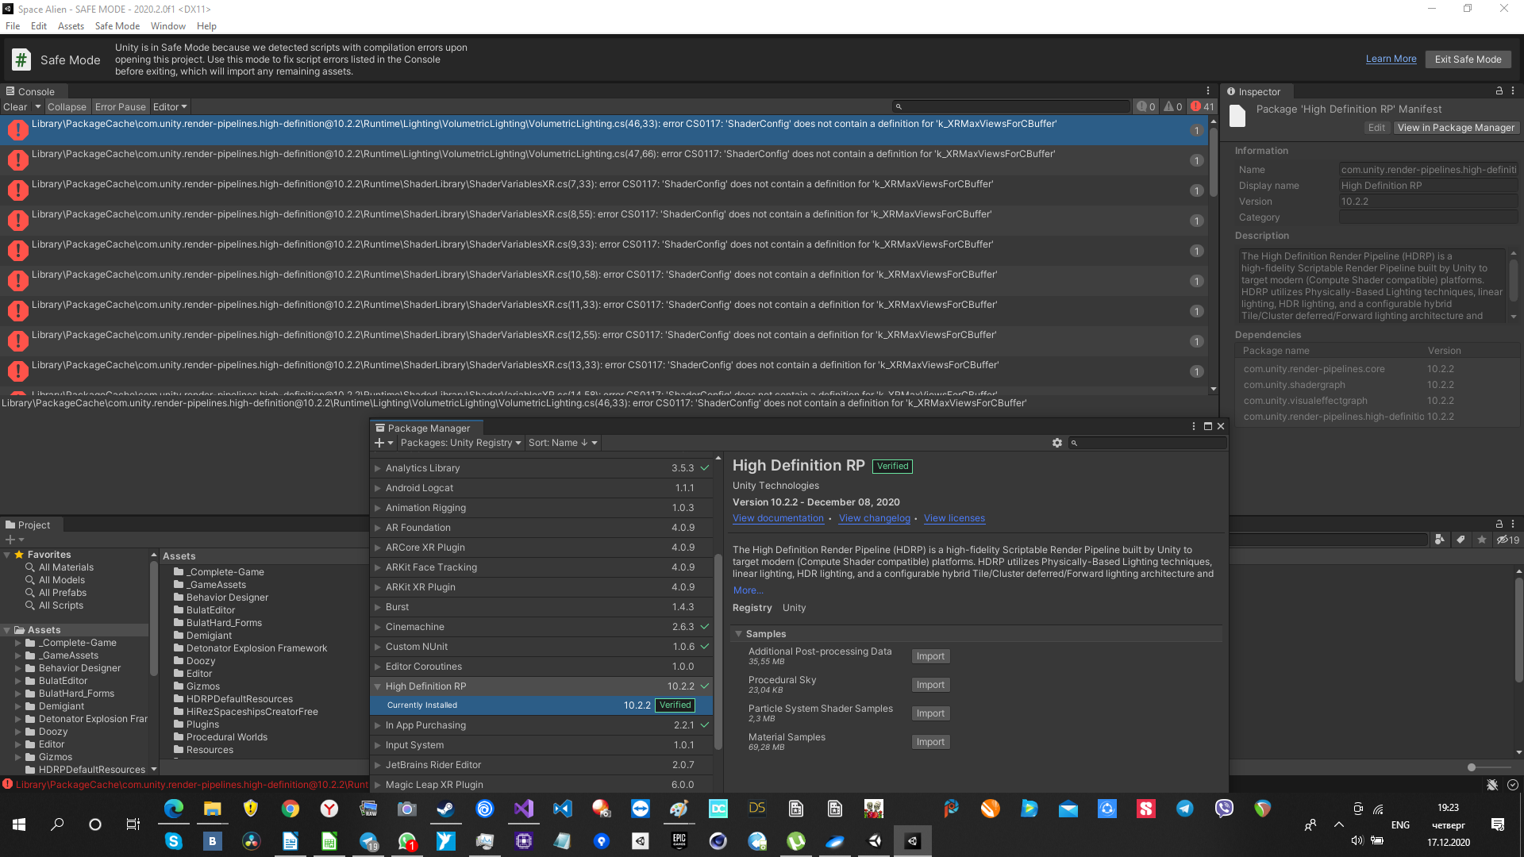This screenshot has width=1524, height=857.
Task: Toggle the Collapse option in Console
Action: [x=67, y=106]
